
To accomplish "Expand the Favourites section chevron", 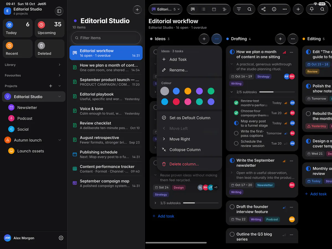I will [x=59, y=75].
